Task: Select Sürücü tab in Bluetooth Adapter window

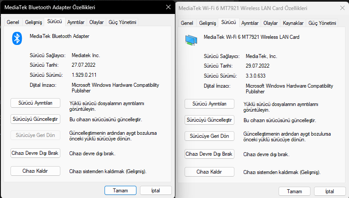Action: (55, 21)
